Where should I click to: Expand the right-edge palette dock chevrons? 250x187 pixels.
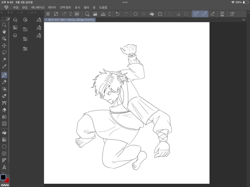[x=248, y=12]
